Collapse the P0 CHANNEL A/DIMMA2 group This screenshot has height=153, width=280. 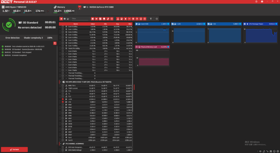[x=61, y=144]
